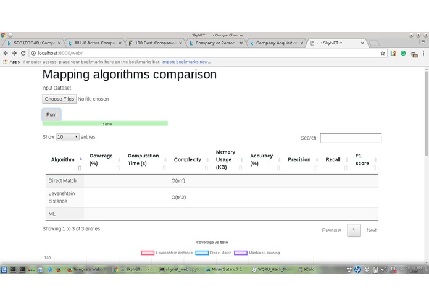View site information for localhost

[33, 53]
